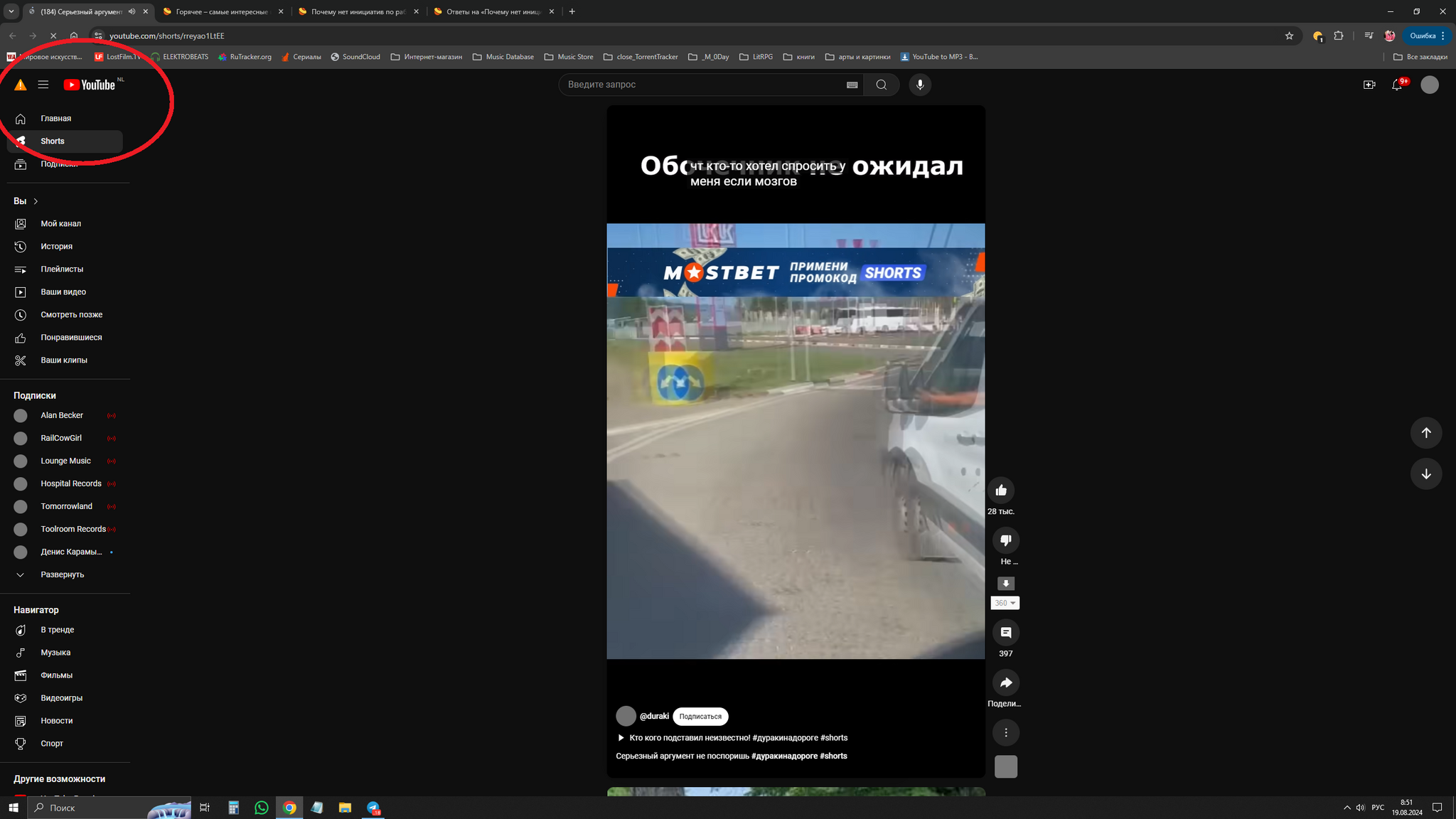
Task: Open notifications bell icon
Action: (x=1396, y=85)
